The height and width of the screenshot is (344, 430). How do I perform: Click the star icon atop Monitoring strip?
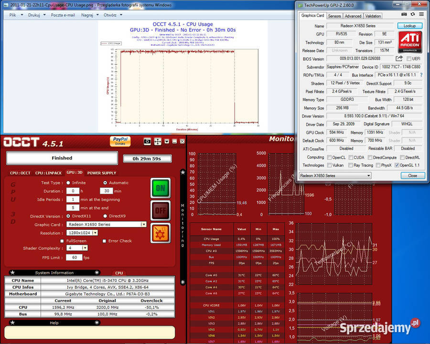point(183,172)
